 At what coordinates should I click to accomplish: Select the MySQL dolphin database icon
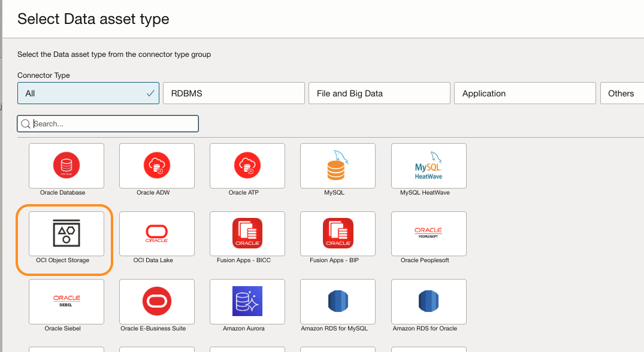(338, 166)
